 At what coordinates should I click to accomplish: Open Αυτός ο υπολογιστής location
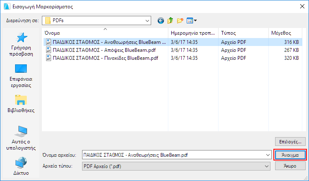point(21,138)
